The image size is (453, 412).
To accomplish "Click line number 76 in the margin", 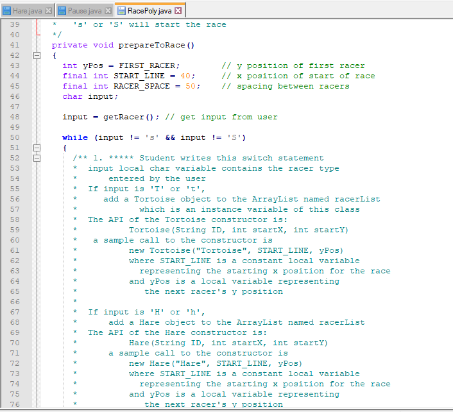I will [15, 404].
